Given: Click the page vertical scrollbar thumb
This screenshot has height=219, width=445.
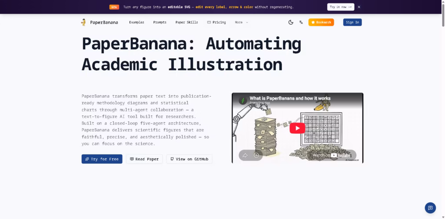Looking at the screenshot, I should pyautogui.click(x=443, y=16).
